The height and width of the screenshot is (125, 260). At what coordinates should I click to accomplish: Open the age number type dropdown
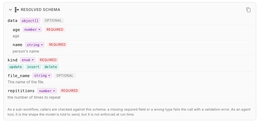32,29
